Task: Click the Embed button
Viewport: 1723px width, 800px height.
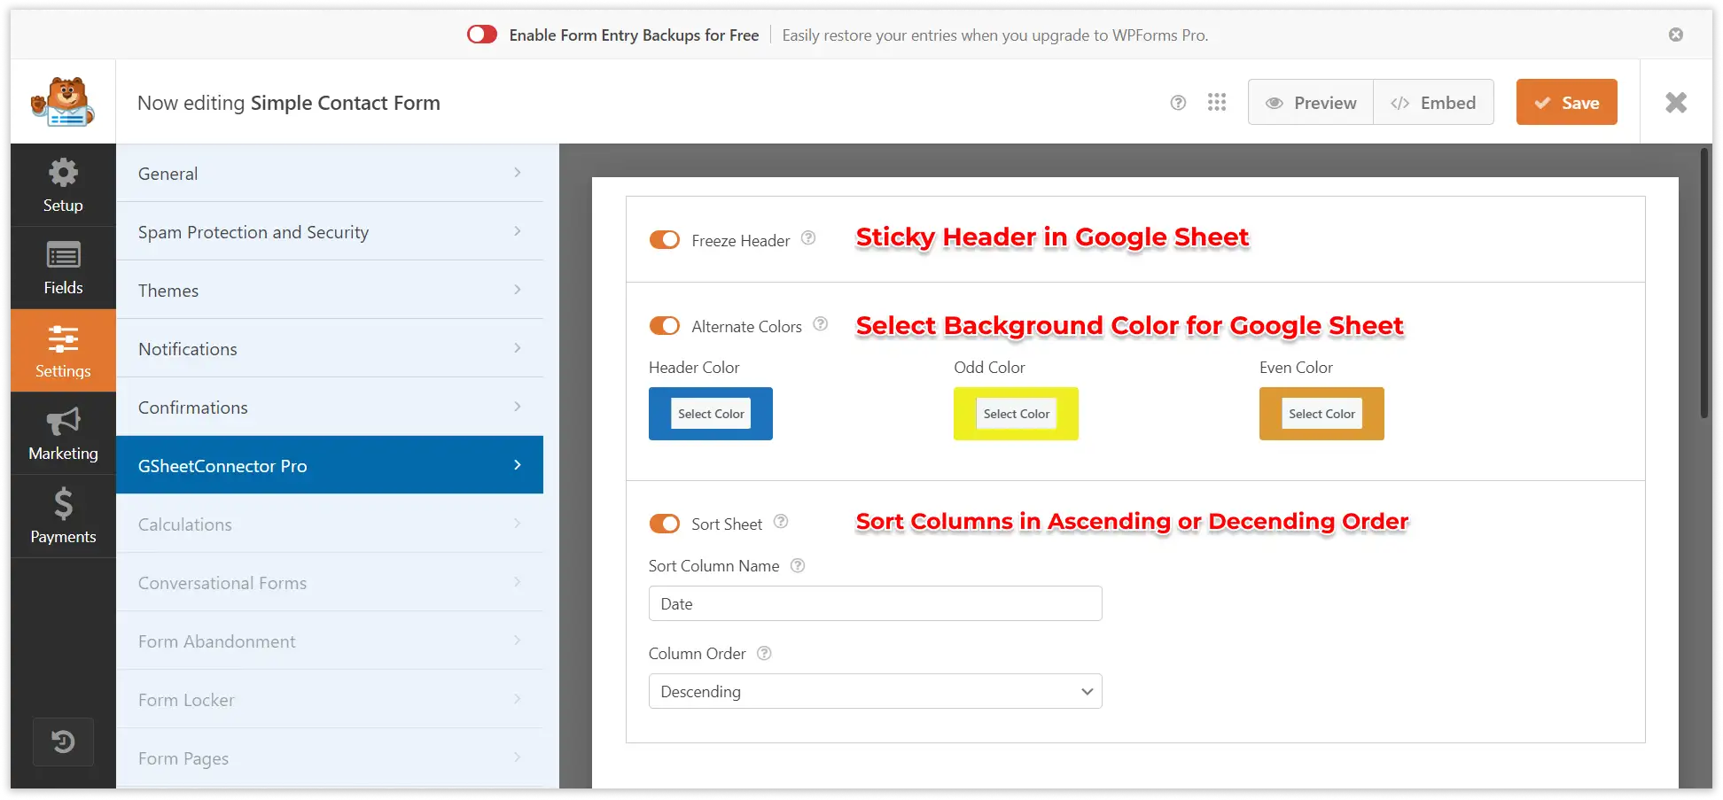Action: pyautogui.click(x=1434, y=102)
